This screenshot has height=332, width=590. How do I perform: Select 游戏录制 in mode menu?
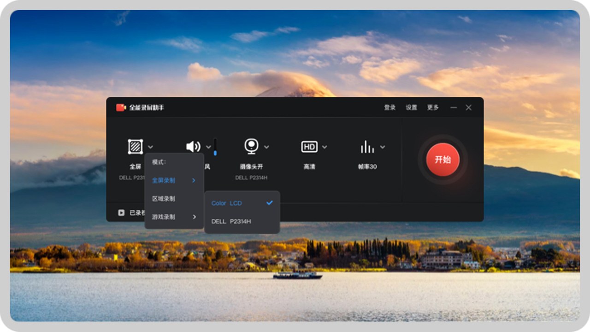174,217
